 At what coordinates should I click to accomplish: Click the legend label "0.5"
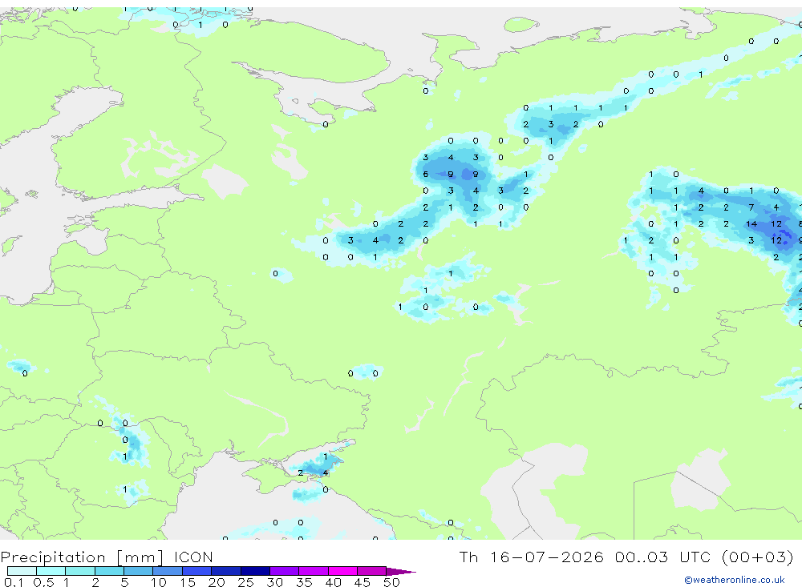pos(43,582)
